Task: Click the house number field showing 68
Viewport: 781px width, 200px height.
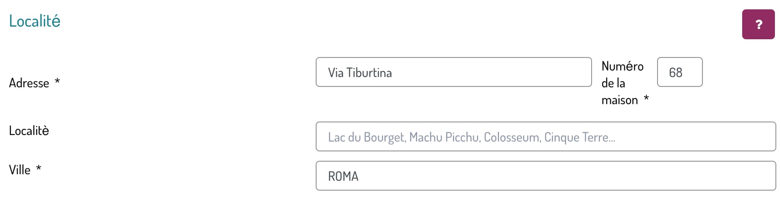Action: coord(680,72)
